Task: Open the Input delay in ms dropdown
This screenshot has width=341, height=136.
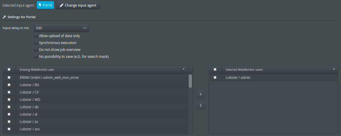Action: [61, 28]
